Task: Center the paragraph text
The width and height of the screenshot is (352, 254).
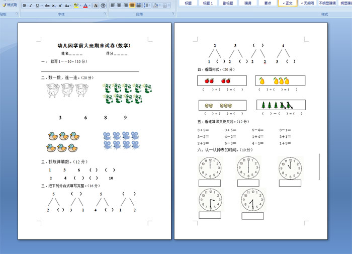Action: pyautogui.click(x=119, y=5)
